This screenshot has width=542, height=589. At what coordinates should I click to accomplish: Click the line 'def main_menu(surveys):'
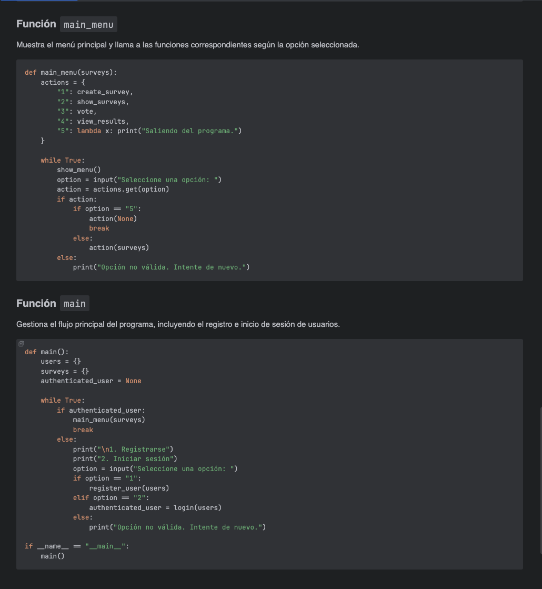(x=71, y=73)
